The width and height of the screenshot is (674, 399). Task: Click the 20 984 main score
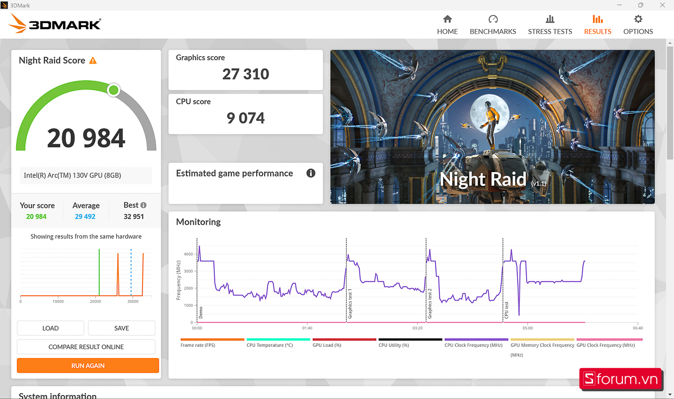point(86,138)
